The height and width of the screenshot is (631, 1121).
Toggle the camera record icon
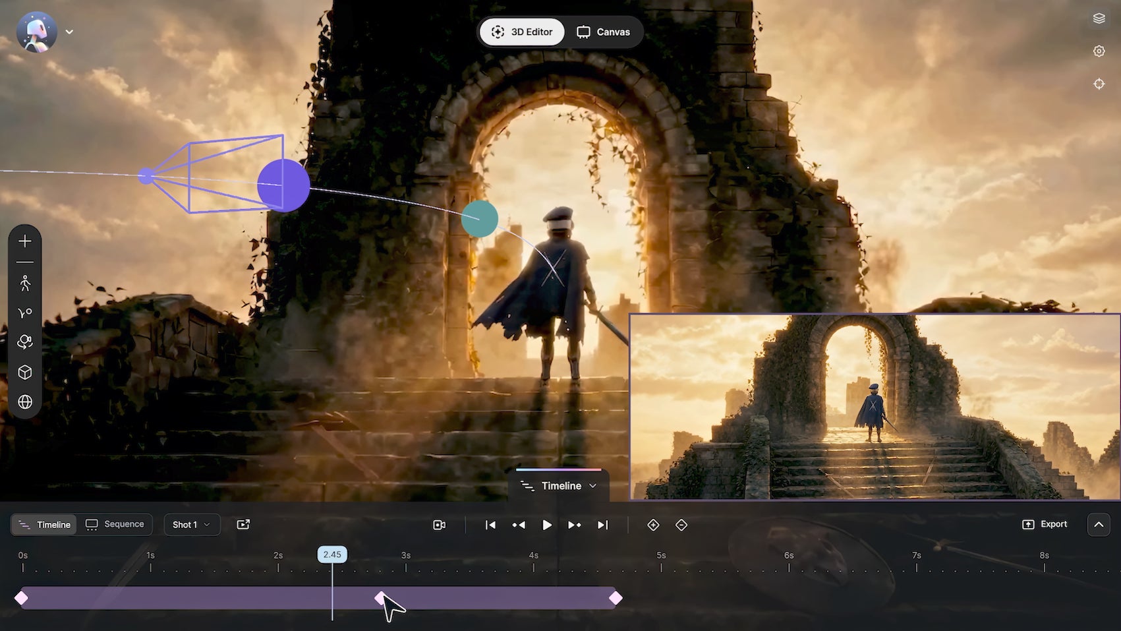click(440, 525)
